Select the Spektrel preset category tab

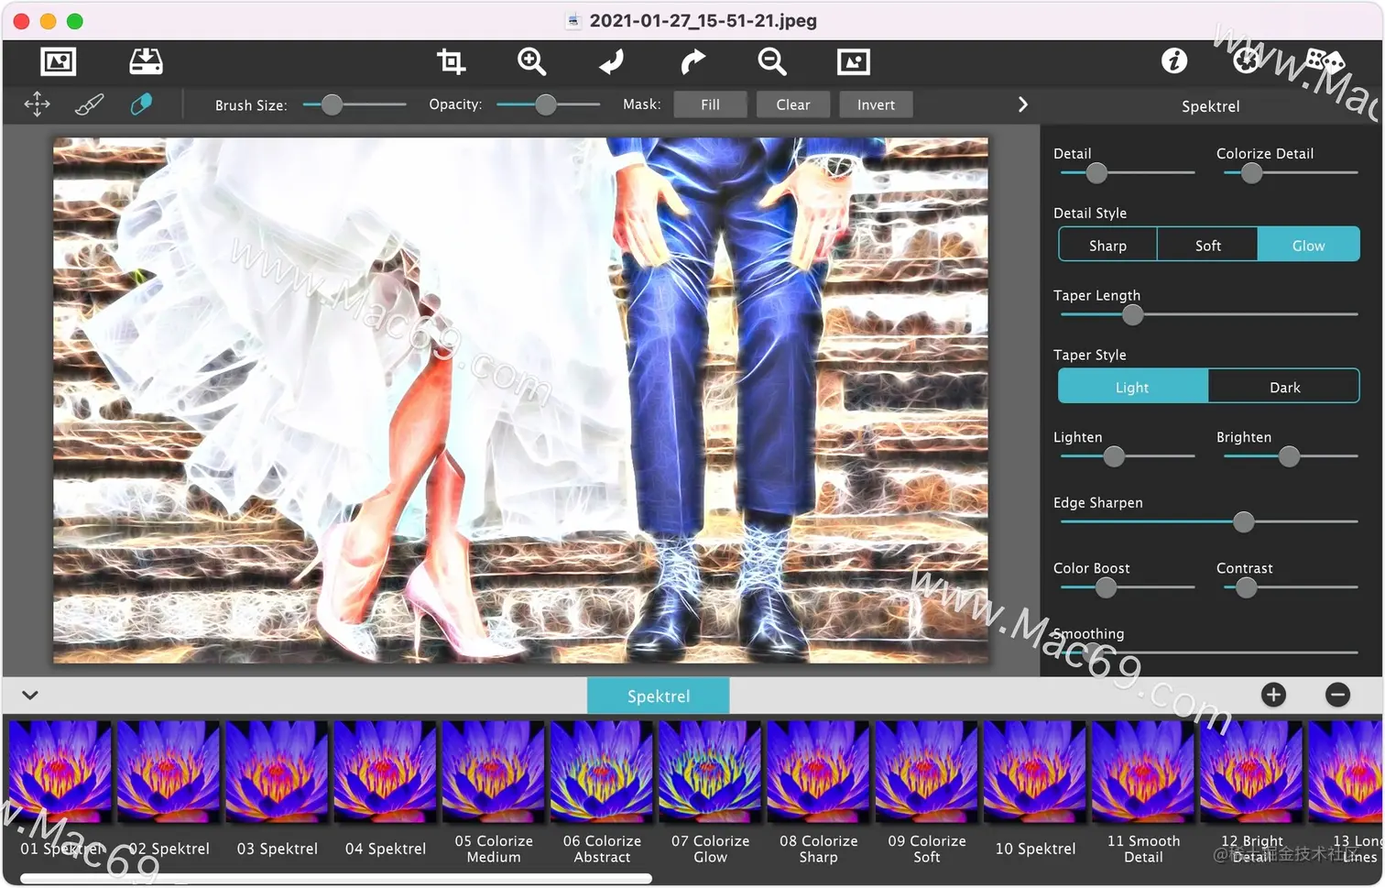[659, 696]
